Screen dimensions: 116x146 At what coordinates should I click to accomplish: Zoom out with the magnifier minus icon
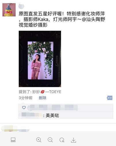(50, 140)
